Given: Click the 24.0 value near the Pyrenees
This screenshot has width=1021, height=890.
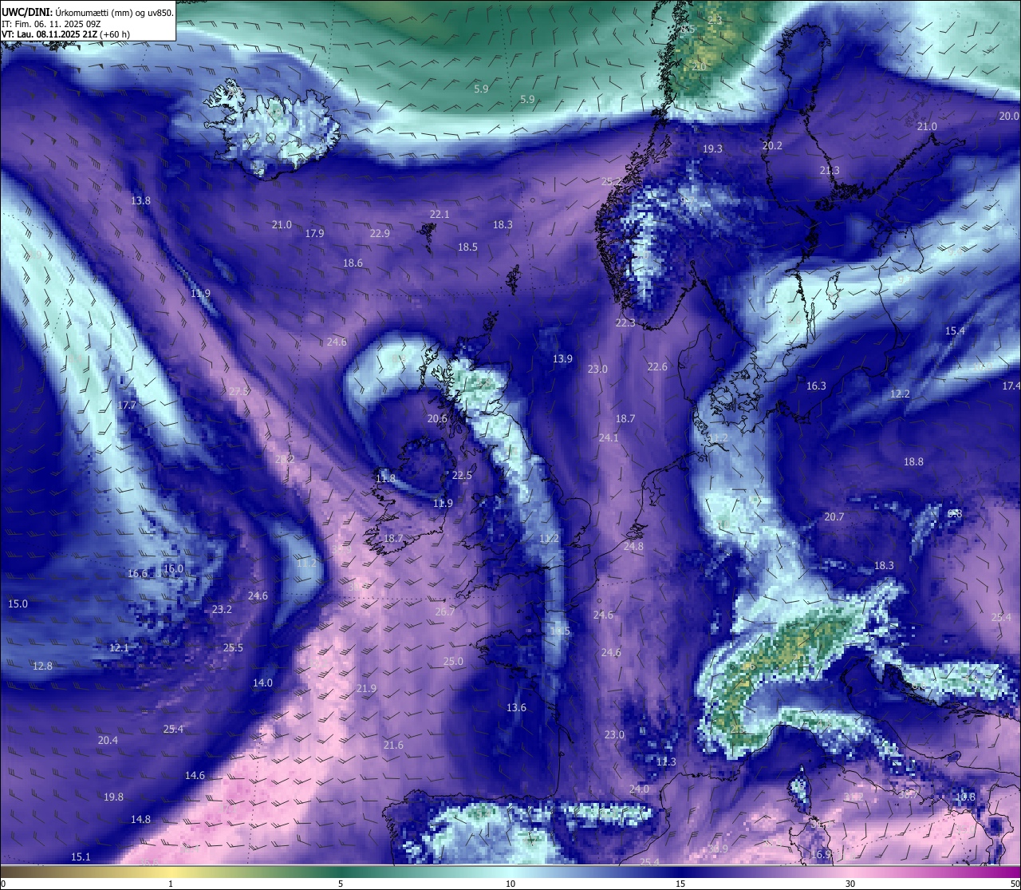Looking at the screenshot, I should point(639,789).
